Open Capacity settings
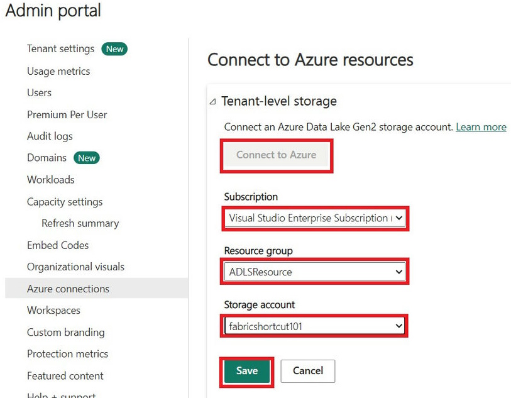Viewport: 511px width, 398px height. pos(65,201)
